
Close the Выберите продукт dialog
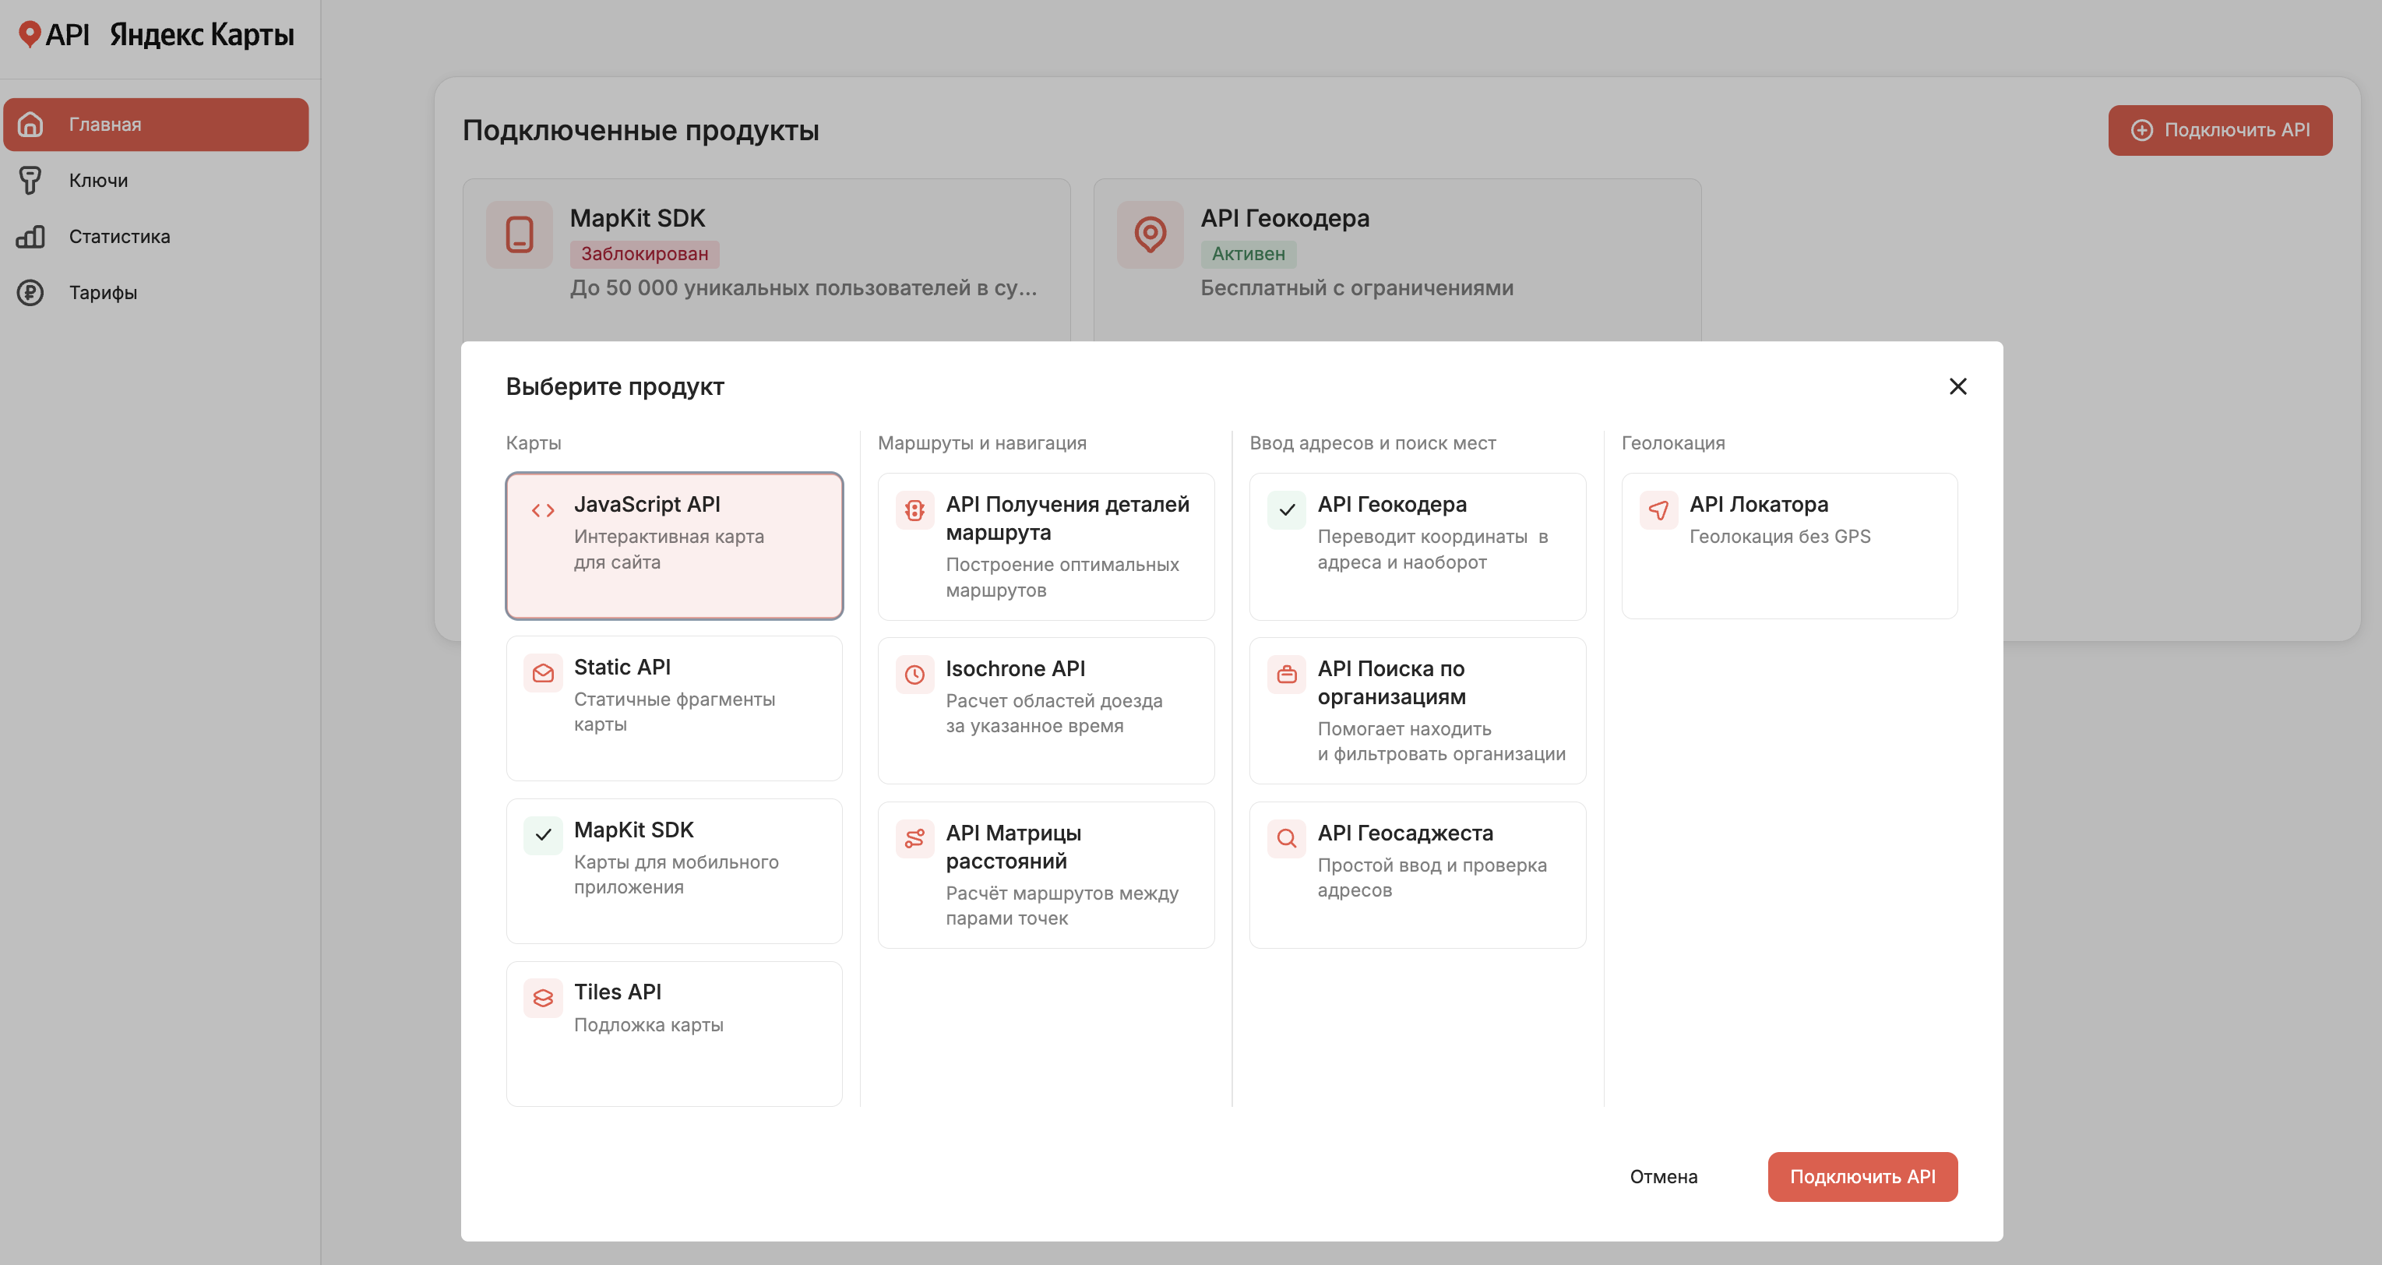1957,386
